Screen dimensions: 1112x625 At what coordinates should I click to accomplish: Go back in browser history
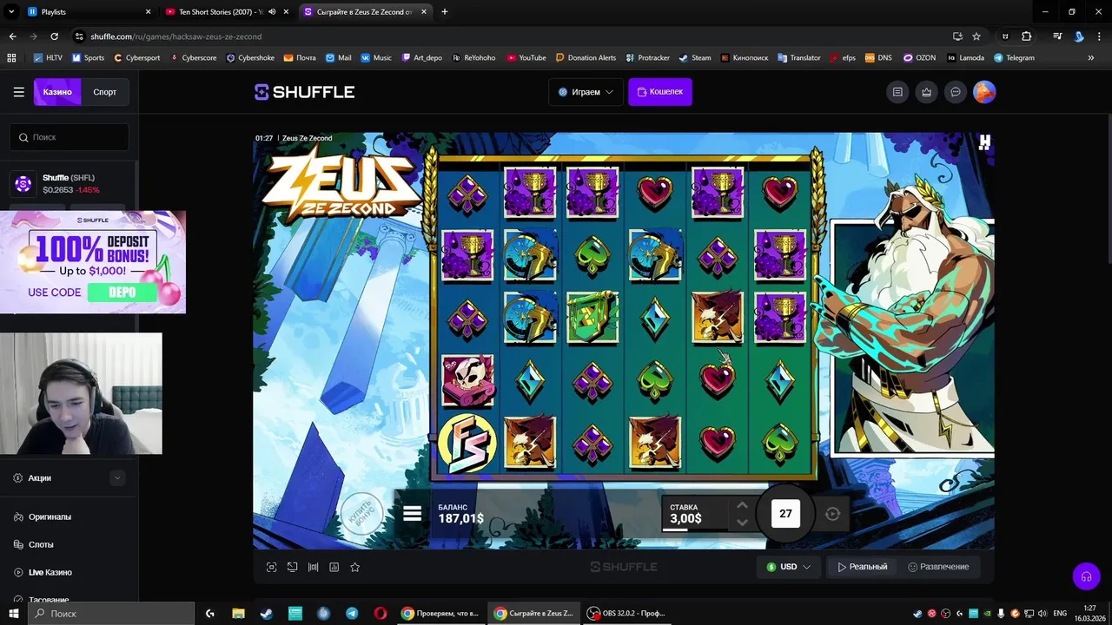coord(12,36)
